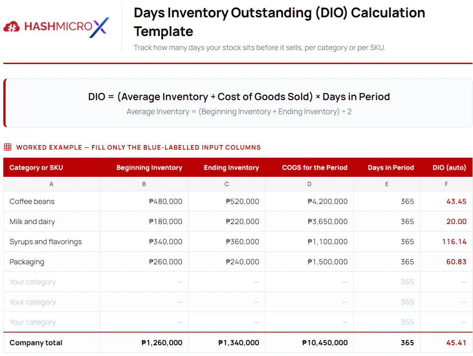Click the Milk and dairy DIO value 20.00

(x=457, y=222)
